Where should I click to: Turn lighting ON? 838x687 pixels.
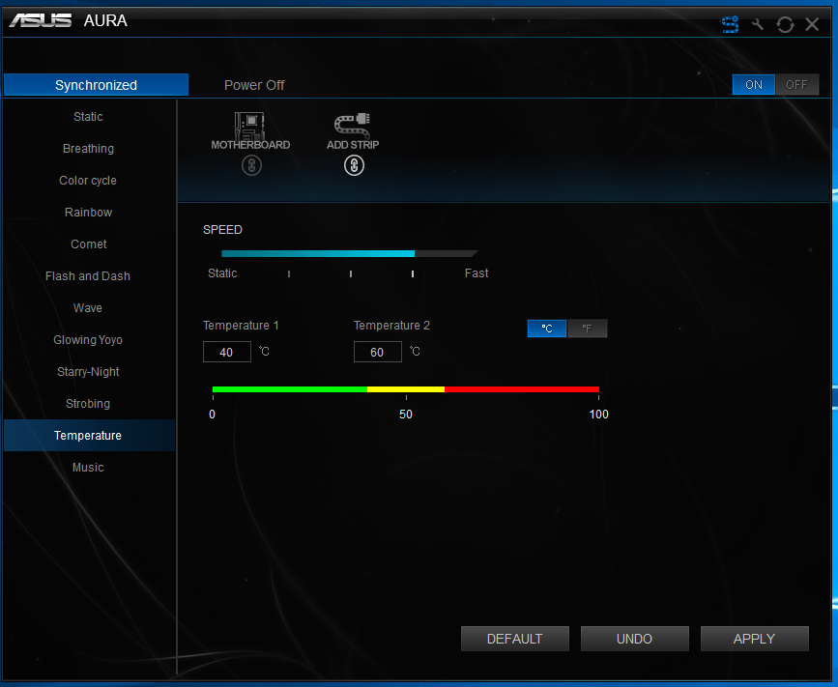coord(754,84)
